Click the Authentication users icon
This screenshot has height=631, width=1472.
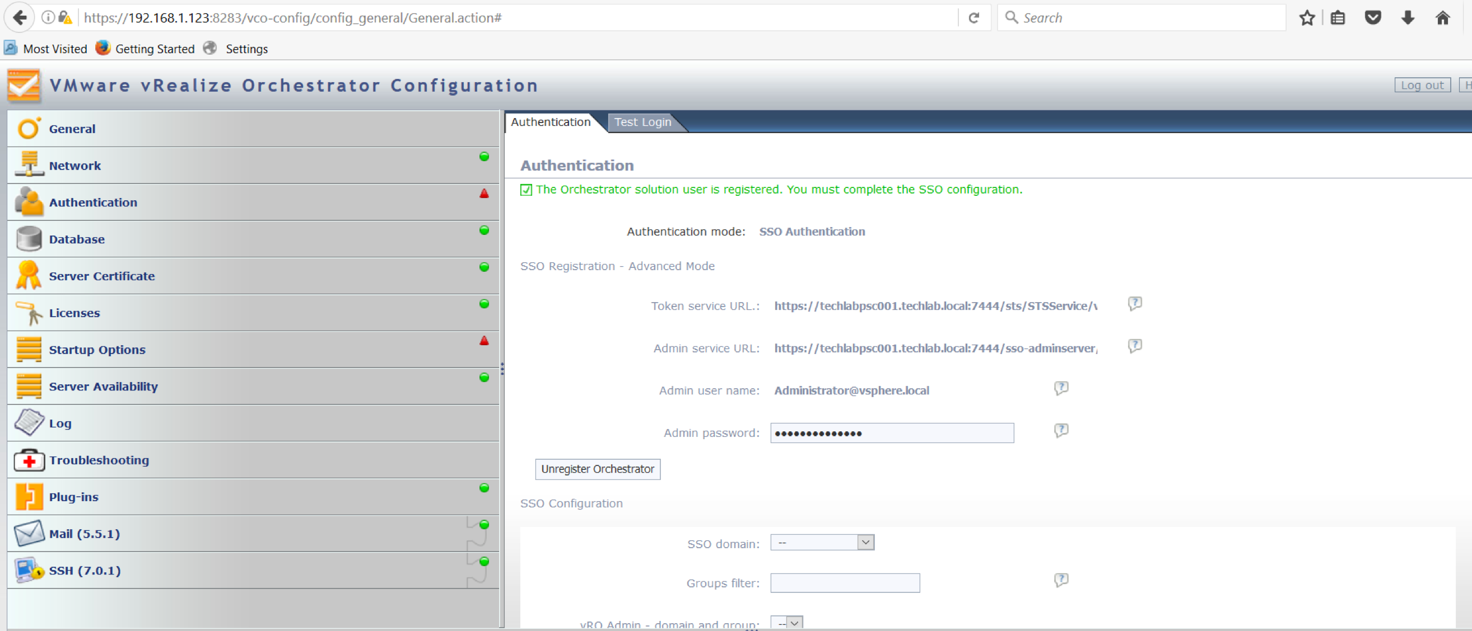29,202
